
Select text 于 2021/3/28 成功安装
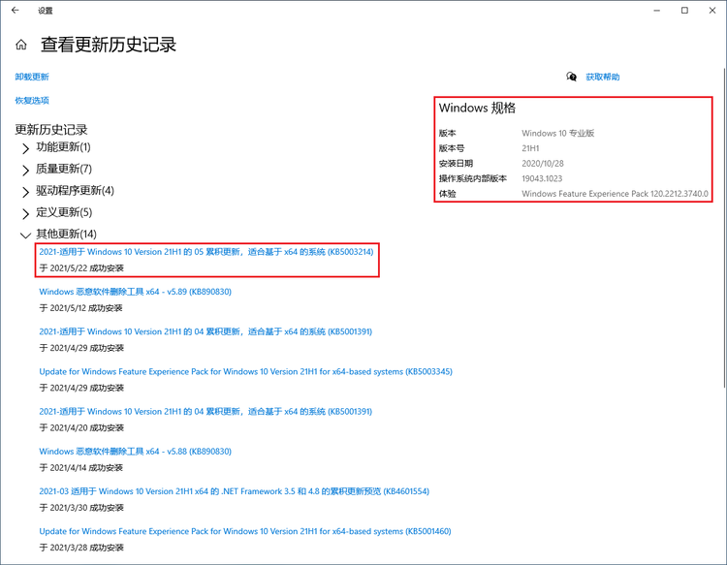(x=81, y=548)
